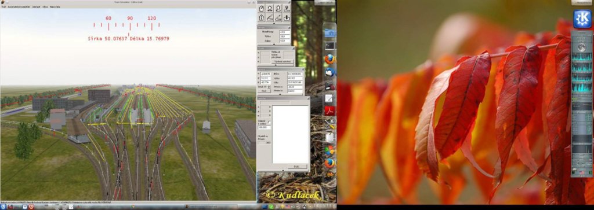Click the X coordinate field showing -220.676
The height and width of the screenshot is (210, 594).
pyautogui.click(x=266, y=73)
